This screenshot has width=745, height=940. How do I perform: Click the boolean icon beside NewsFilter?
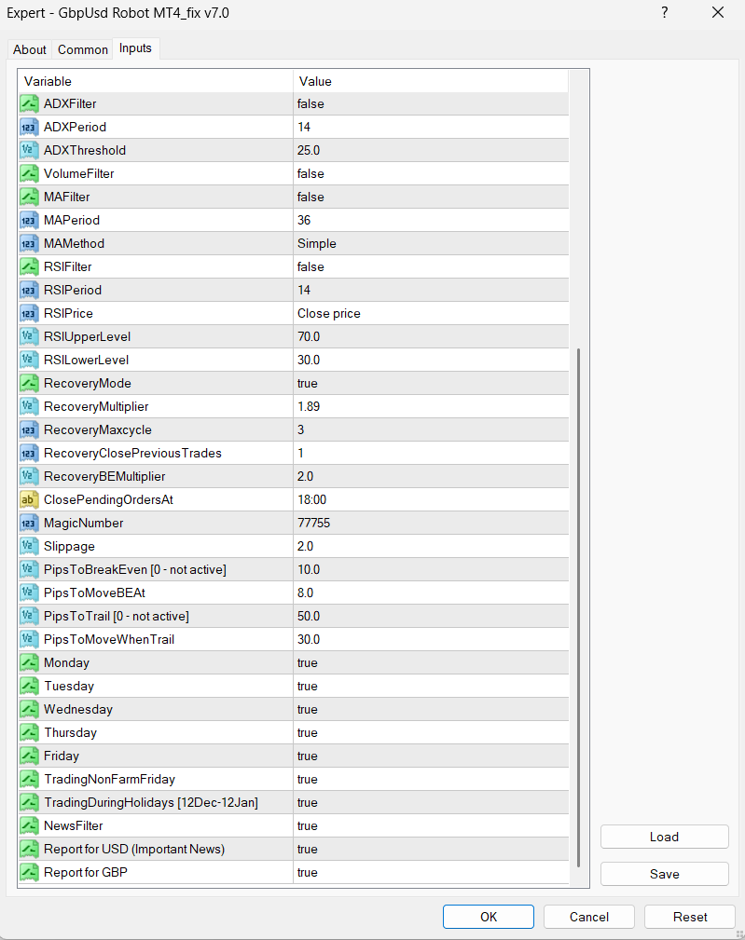29,826
